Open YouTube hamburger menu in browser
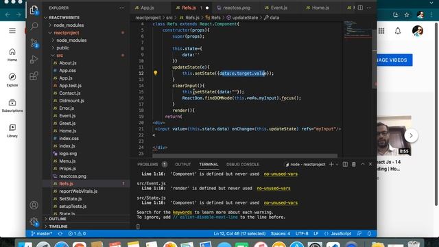Screen dimensions: 439x247 coord(12,30)
